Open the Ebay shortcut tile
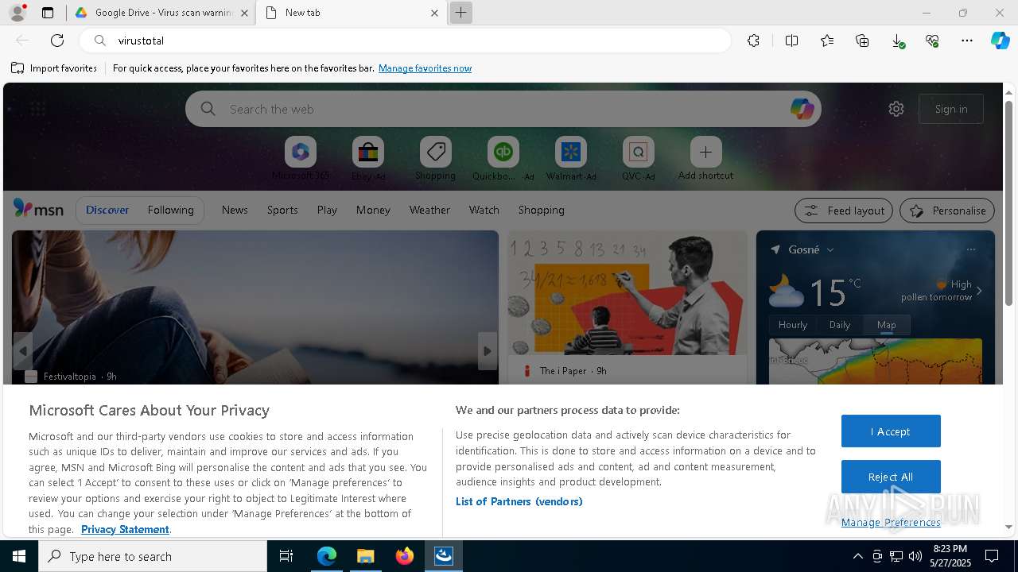Image resolution: width=1018 pixels, height=572 pixels. click(368, 159)
